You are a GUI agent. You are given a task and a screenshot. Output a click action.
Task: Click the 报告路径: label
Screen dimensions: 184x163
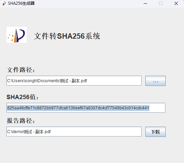pyautogui.click(x=21, y=121)
